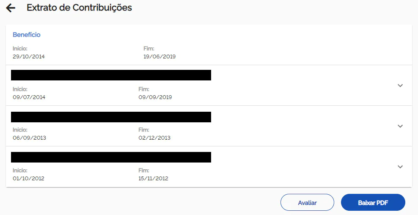418x215 pixels.
Task: Click the redacted name above date 09/07/2014
Action: point(111,75)
